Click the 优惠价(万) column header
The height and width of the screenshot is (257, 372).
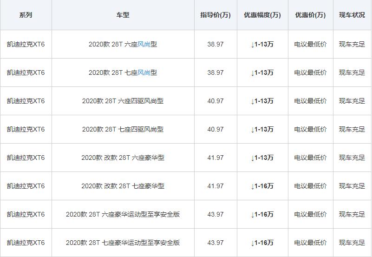coord(310,15)
